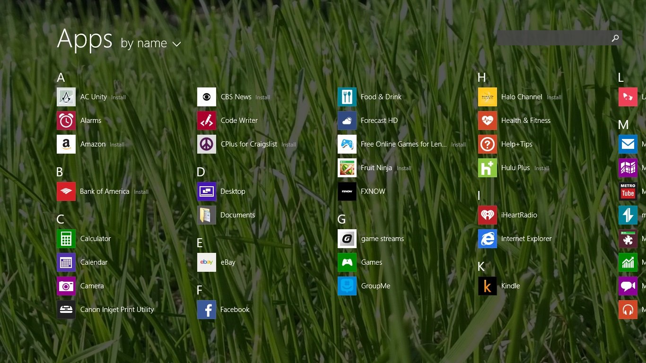
Task: Click Install beside Free Online Games
Action: pos(459,145)
